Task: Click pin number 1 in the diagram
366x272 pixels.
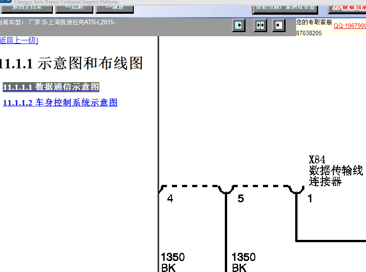Action: click(x=310, y=199)
